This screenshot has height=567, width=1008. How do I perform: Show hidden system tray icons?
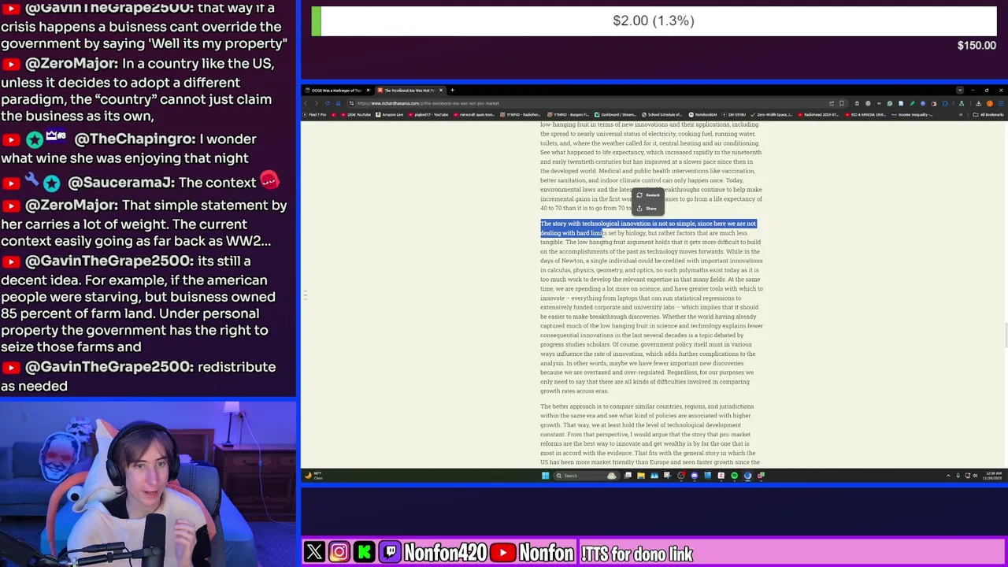[x=948, y=476]
